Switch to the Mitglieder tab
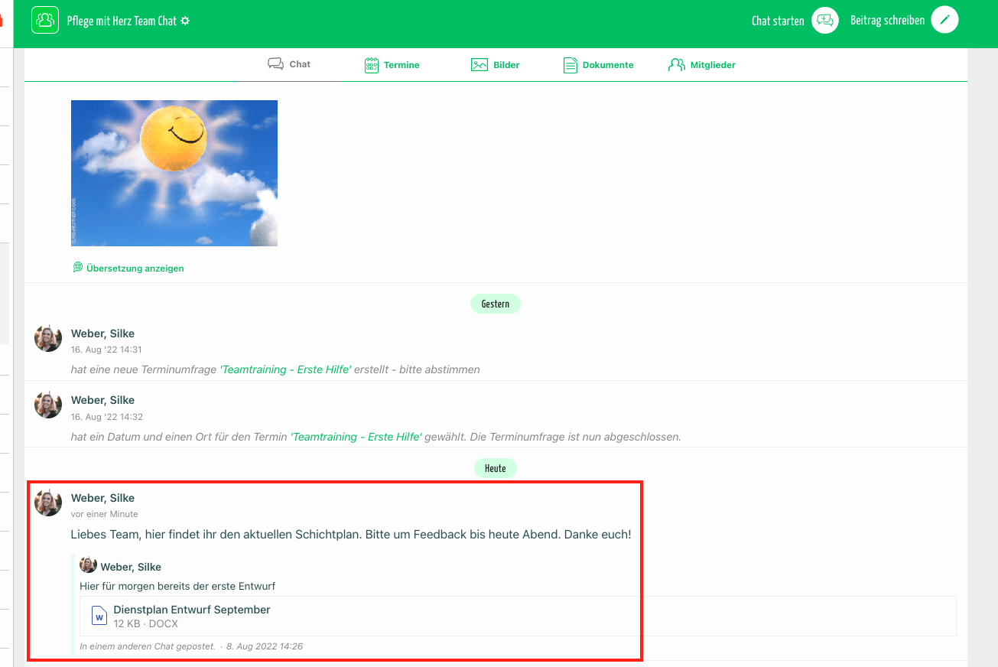This screenshot has width=998, height=667. [712, 65]
